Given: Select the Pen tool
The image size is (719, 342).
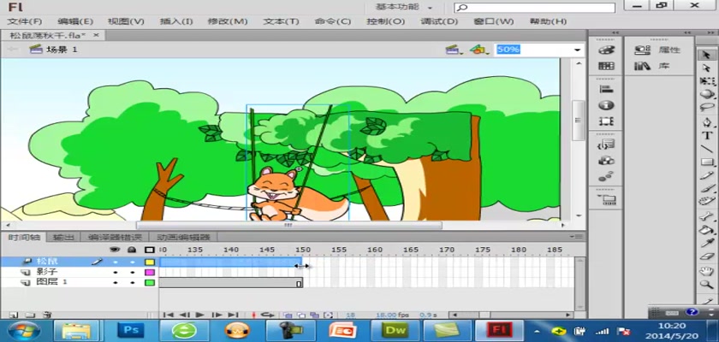Looking at the screenshot, I should [707, 122].
